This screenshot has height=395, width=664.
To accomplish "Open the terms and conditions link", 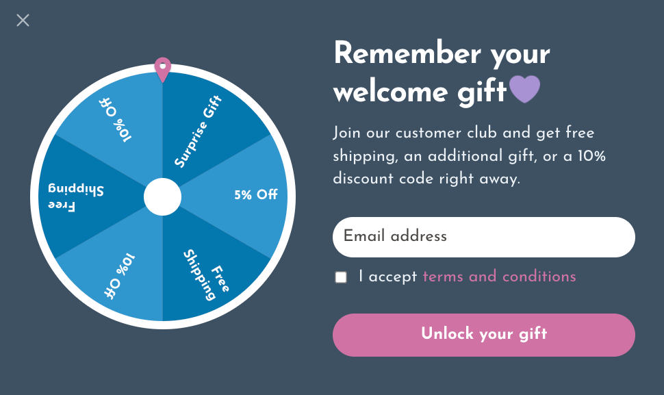I will coord(499,277).
